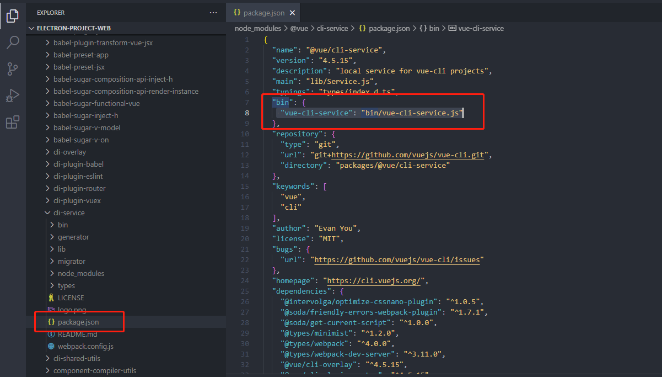Click @vue in the breadcrumb
The height and width of the screenshot is (377, 662).
tap(299, 28)
